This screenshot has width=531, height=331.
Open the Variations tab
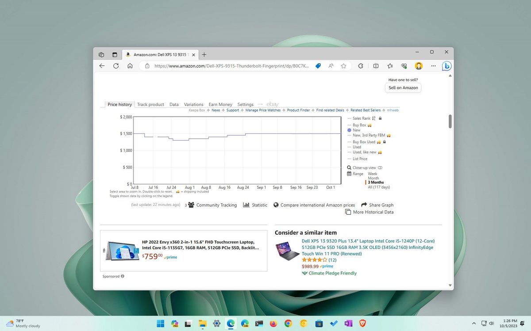(x=193, y=104)
